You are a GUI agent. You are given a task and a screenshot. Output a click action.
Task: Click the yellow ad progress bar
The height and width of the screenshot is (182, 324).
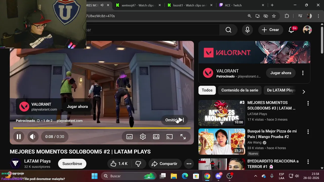(102, 128)
